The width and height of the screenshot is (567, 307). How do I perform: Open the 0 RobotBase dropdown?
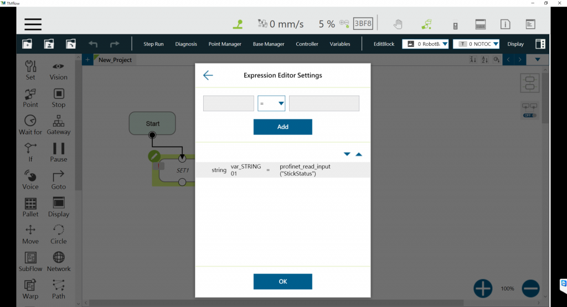pos(425,44)
